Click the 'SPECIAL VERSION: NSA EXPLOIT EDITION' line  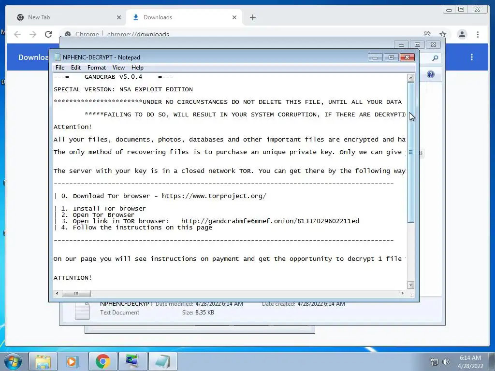123,89
